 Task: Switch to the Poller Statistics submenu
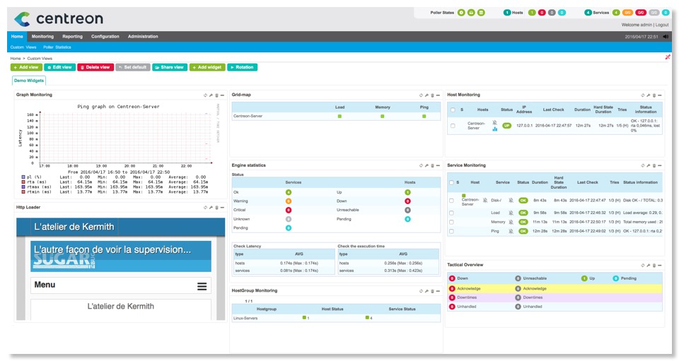point(57,47)
